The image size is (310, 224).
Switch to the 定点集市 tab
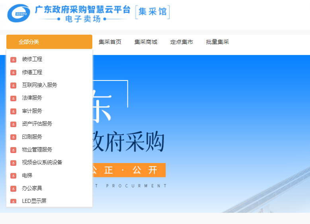coord(181,42)
